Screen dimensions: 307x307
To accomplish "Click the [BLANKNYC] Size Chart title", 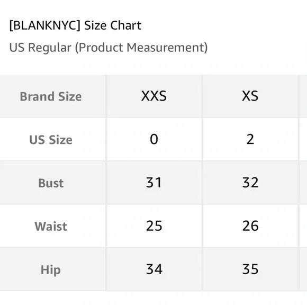I will point(75,25).
